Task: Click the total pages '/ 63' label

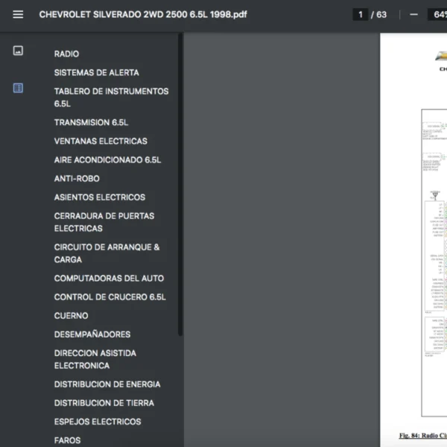Action: coord(379,15)
